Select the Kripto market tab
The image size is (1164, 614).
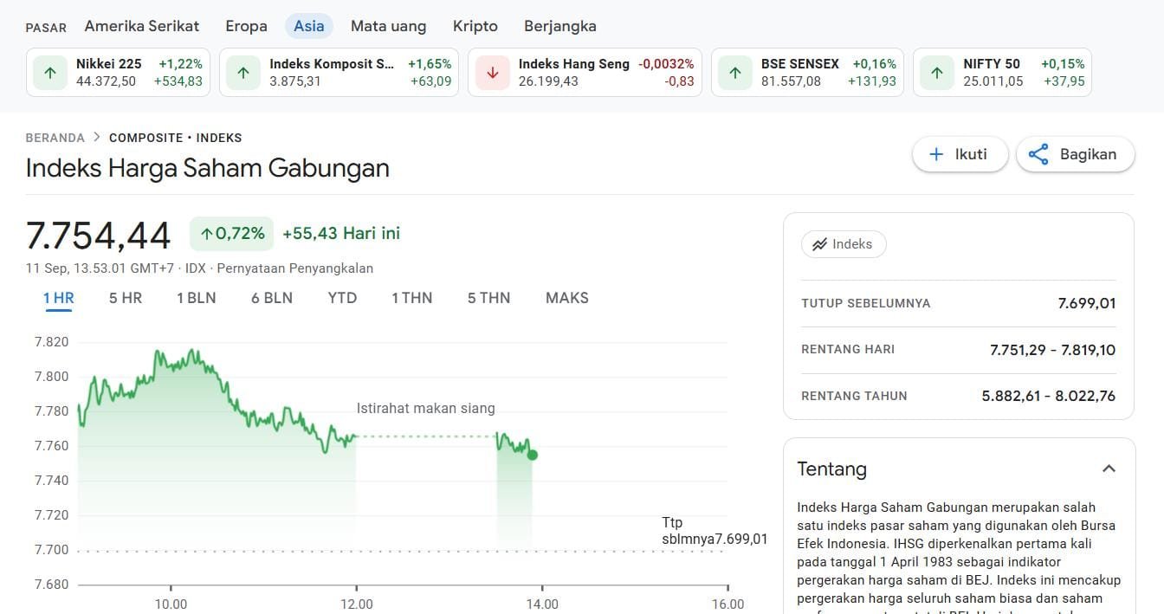475,26
